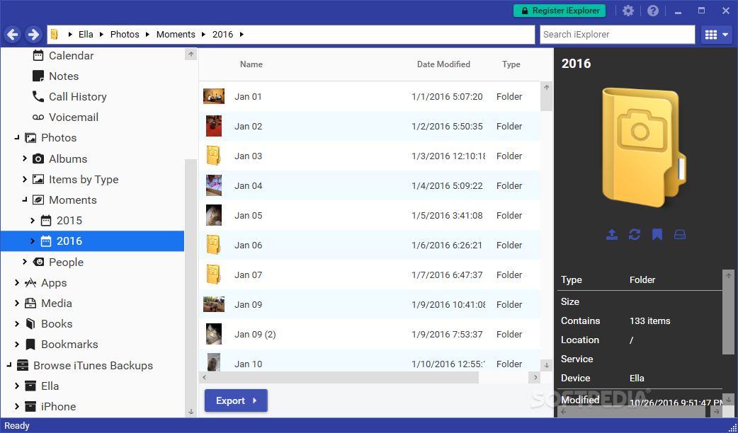Image resolution: width=738 pixels, height=433 pixels.
Task: Expand the People node
Action: 25,262
